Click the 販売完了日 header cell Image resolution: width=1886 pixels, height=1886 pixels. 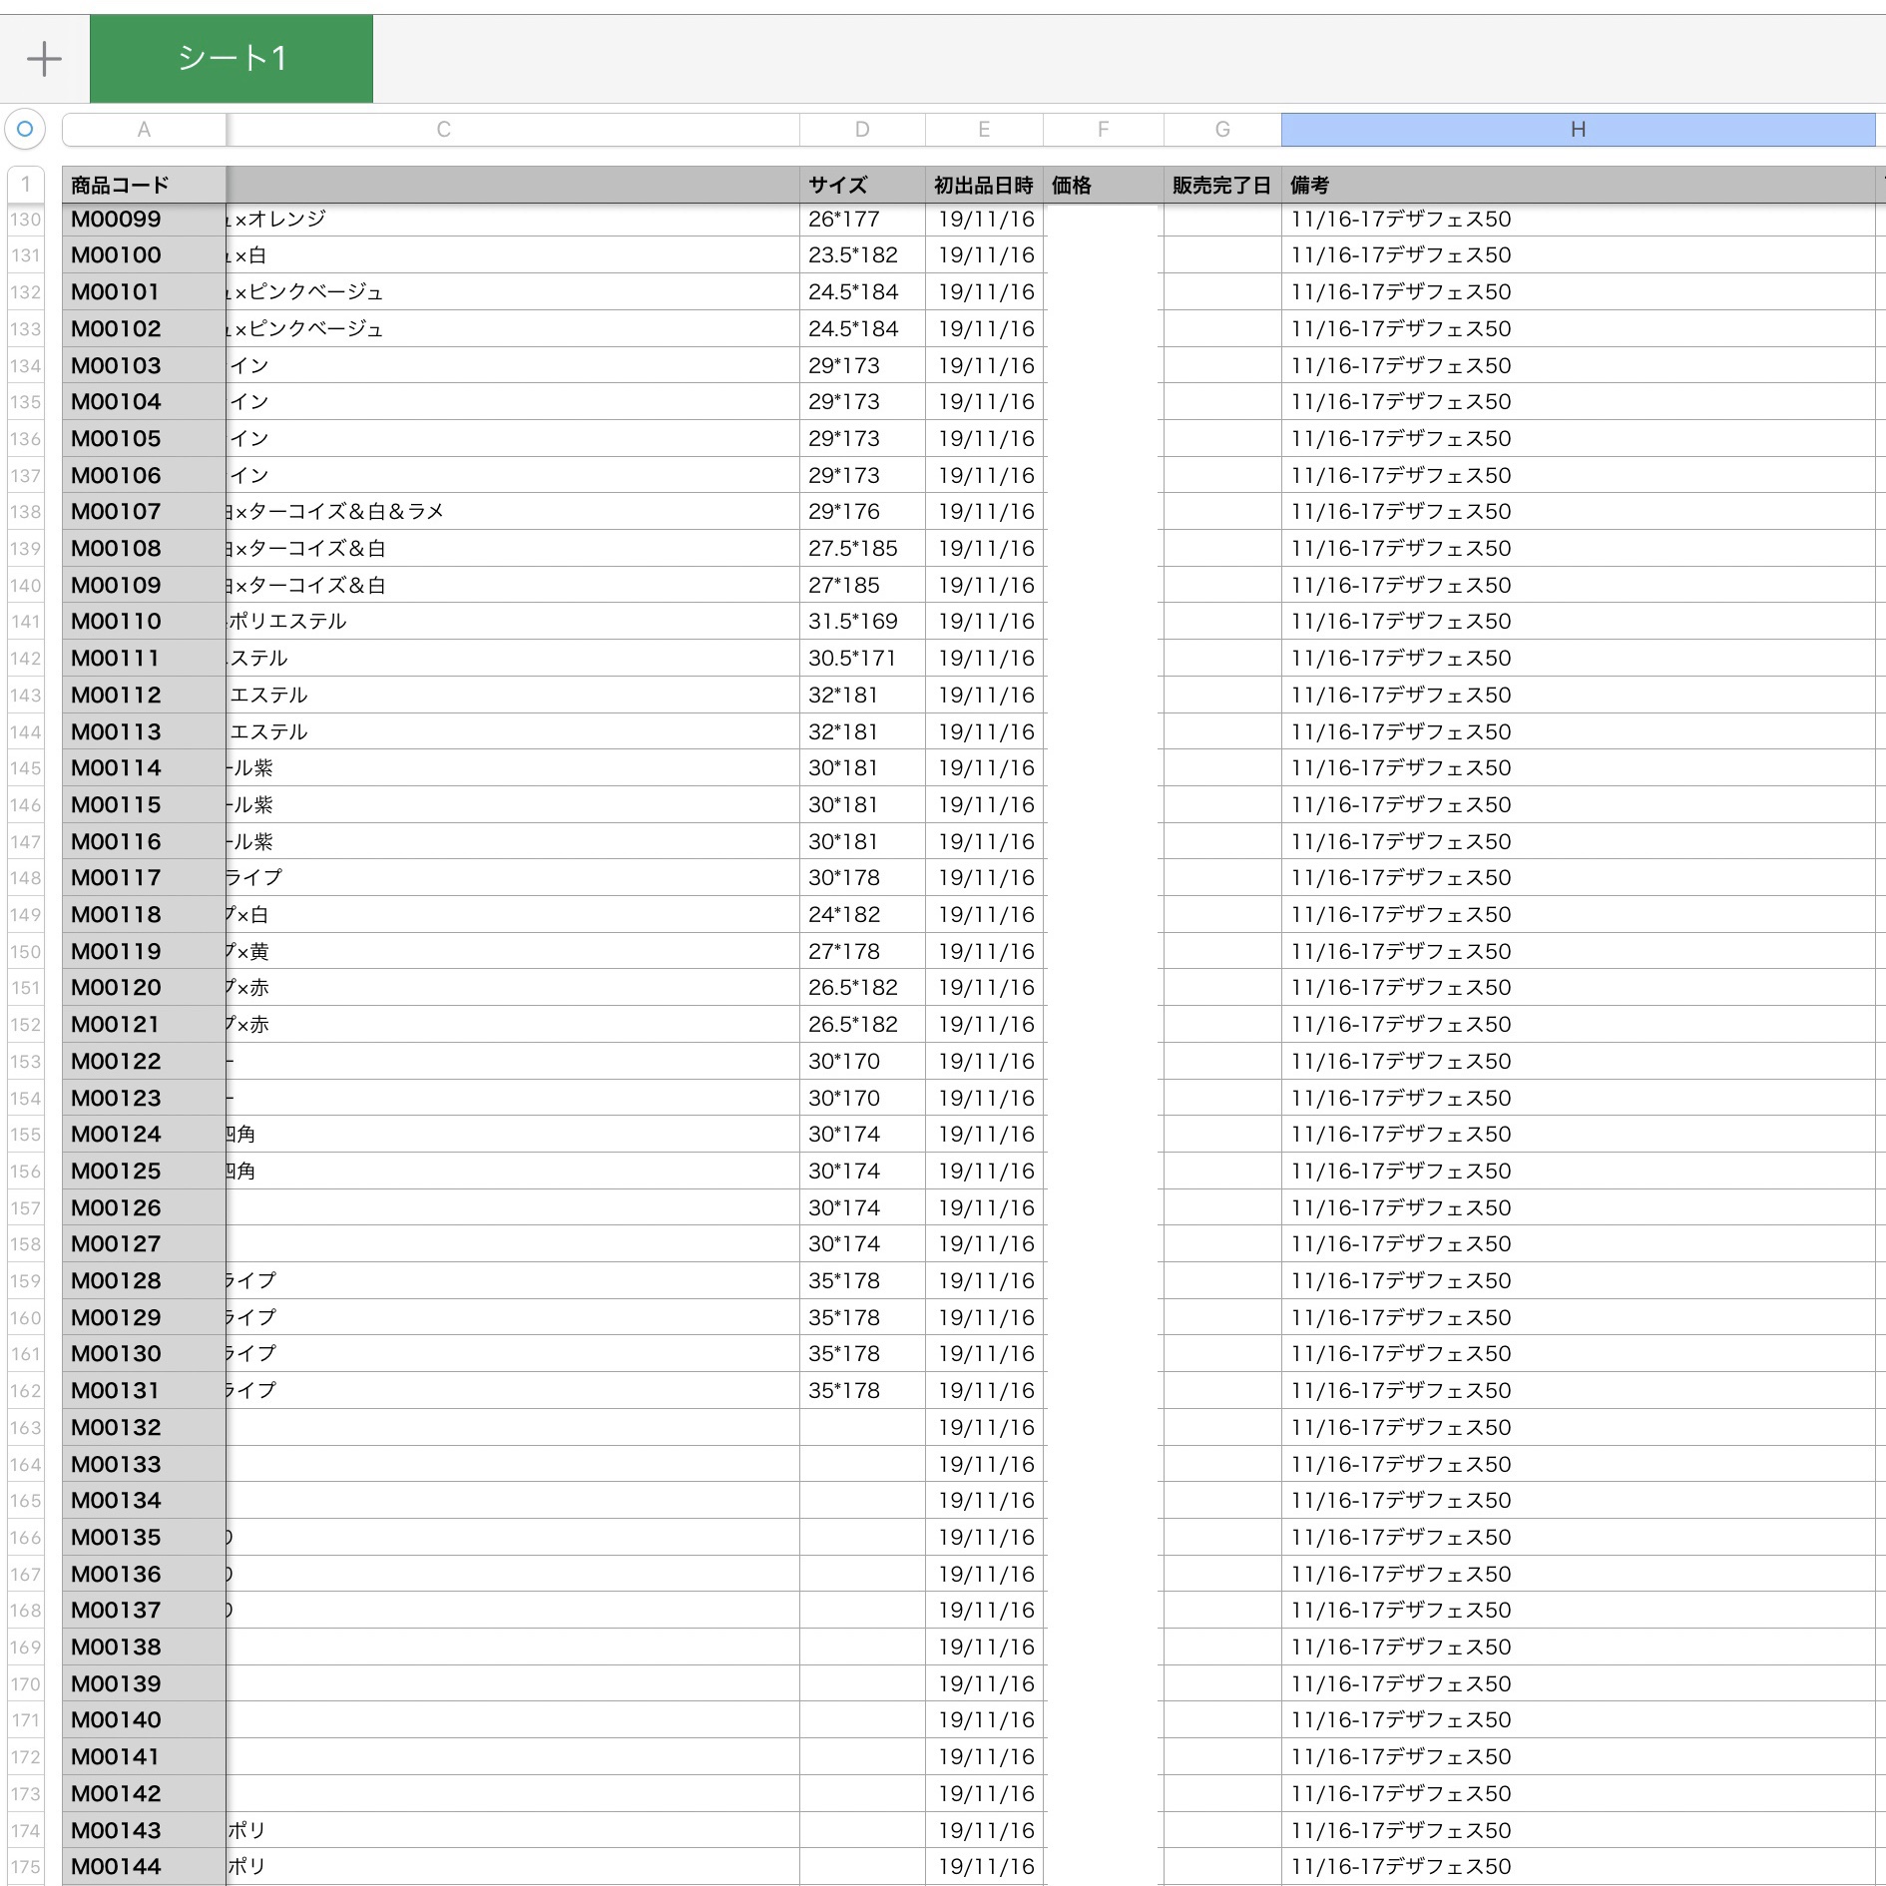1222,185
